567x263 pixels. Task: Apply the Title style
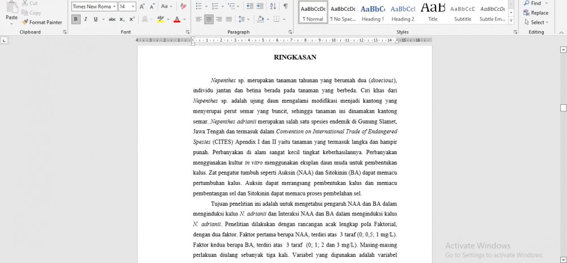pos(433,12)
